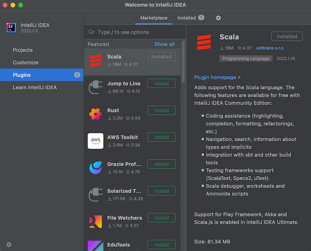
Task: Install the File Watchers plugin
Action: coord(161,218)
